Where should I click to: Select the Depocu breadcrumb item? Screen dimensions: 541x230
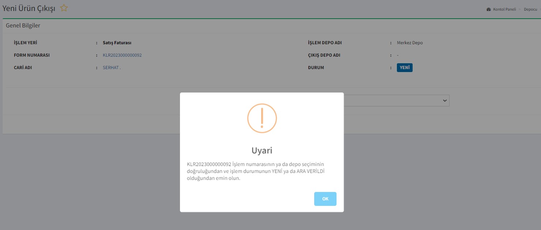tap(530, 10)
